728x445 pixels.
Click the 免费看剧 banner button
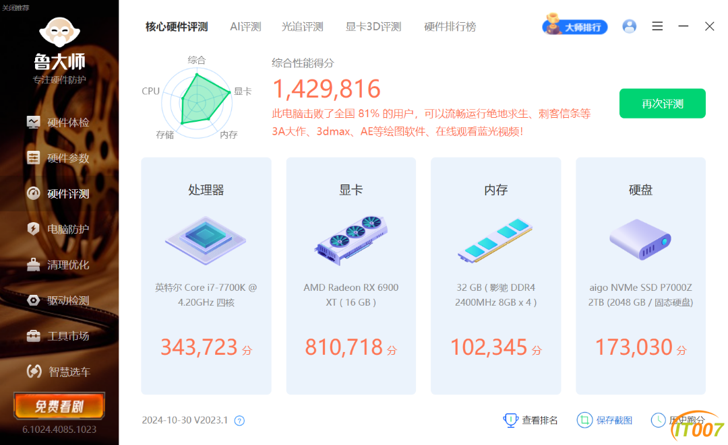[x=59, y=406]
